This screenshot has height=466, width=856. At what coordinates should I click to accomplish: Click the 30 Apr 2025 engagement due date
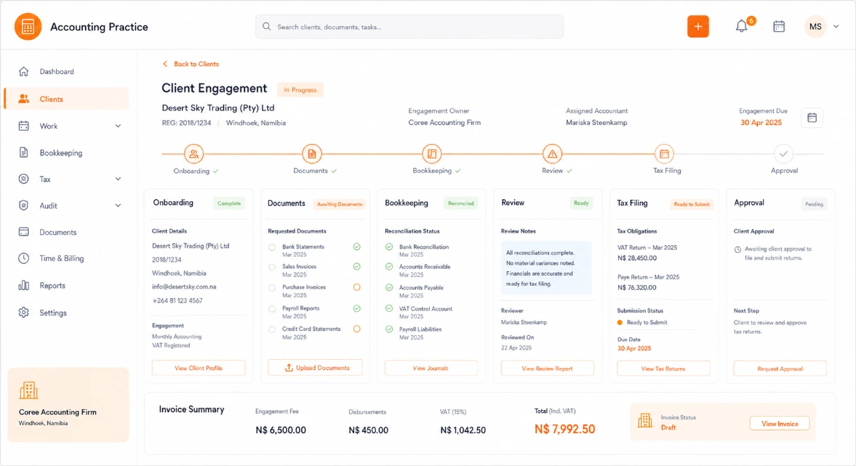pyautogui.click(x=761, y=122)
